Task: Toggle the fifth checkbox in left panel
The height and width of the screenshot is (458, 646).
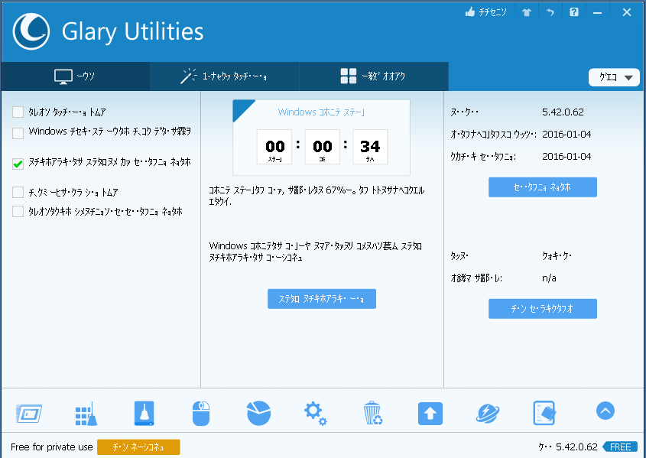Action: [x=18, y=211]
